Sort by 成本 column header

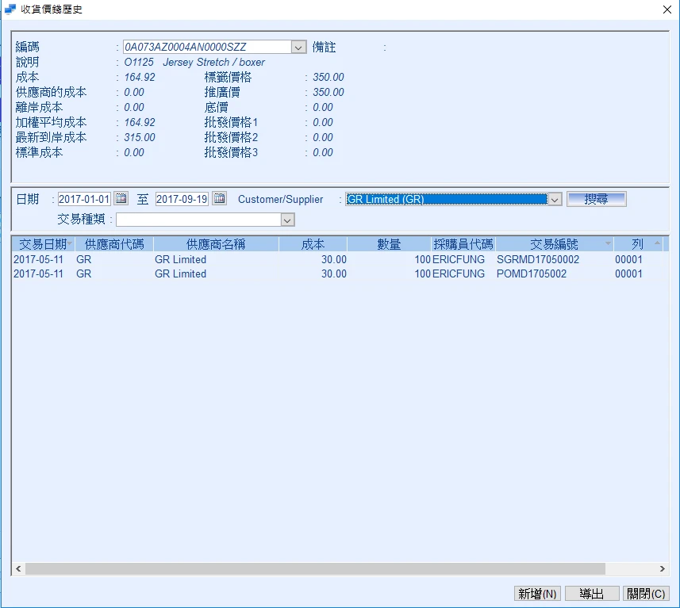click(313, 244)
